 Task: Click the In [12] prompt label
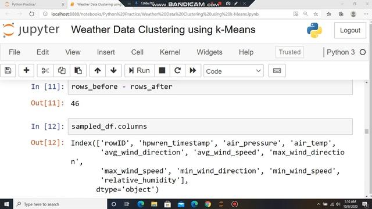[48, 127]
